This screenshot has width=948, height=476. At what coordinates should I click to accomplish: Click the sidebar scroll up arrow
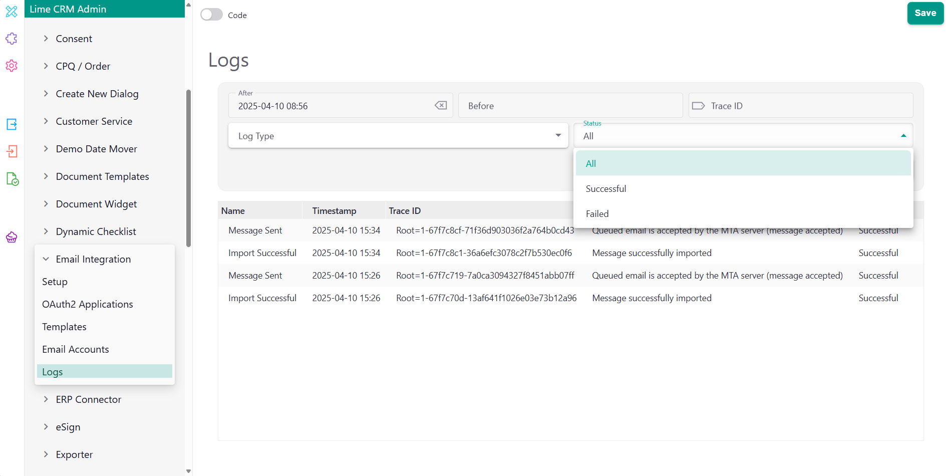tap(188, 5)
